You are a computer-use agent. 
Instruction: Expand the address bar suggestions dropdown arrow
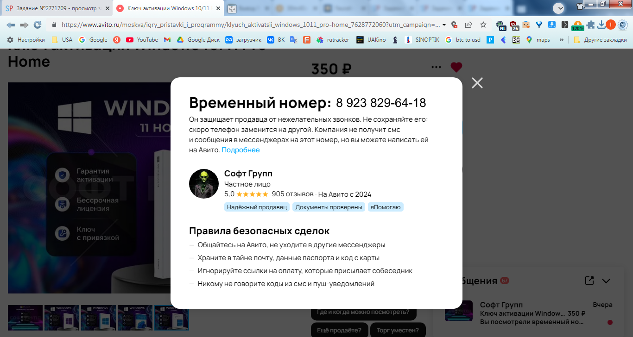(x=444, y=25)
